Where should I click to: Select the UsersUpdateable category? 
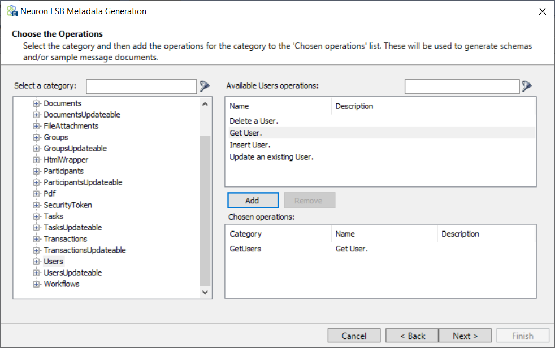pos(72,273)
